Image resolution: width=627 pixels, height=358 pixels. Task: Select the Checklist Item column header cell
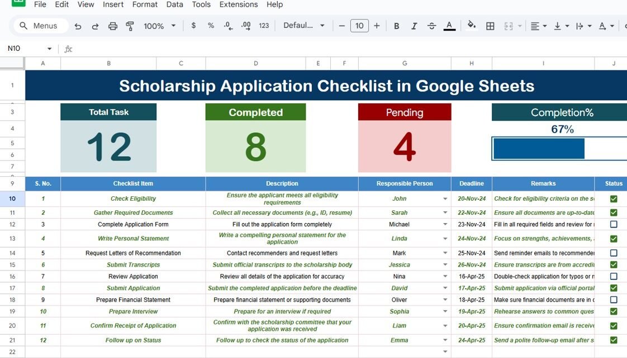(x=133, y=183)
